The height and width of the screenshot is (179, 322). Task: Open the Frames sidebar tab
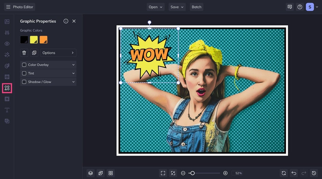7,77
